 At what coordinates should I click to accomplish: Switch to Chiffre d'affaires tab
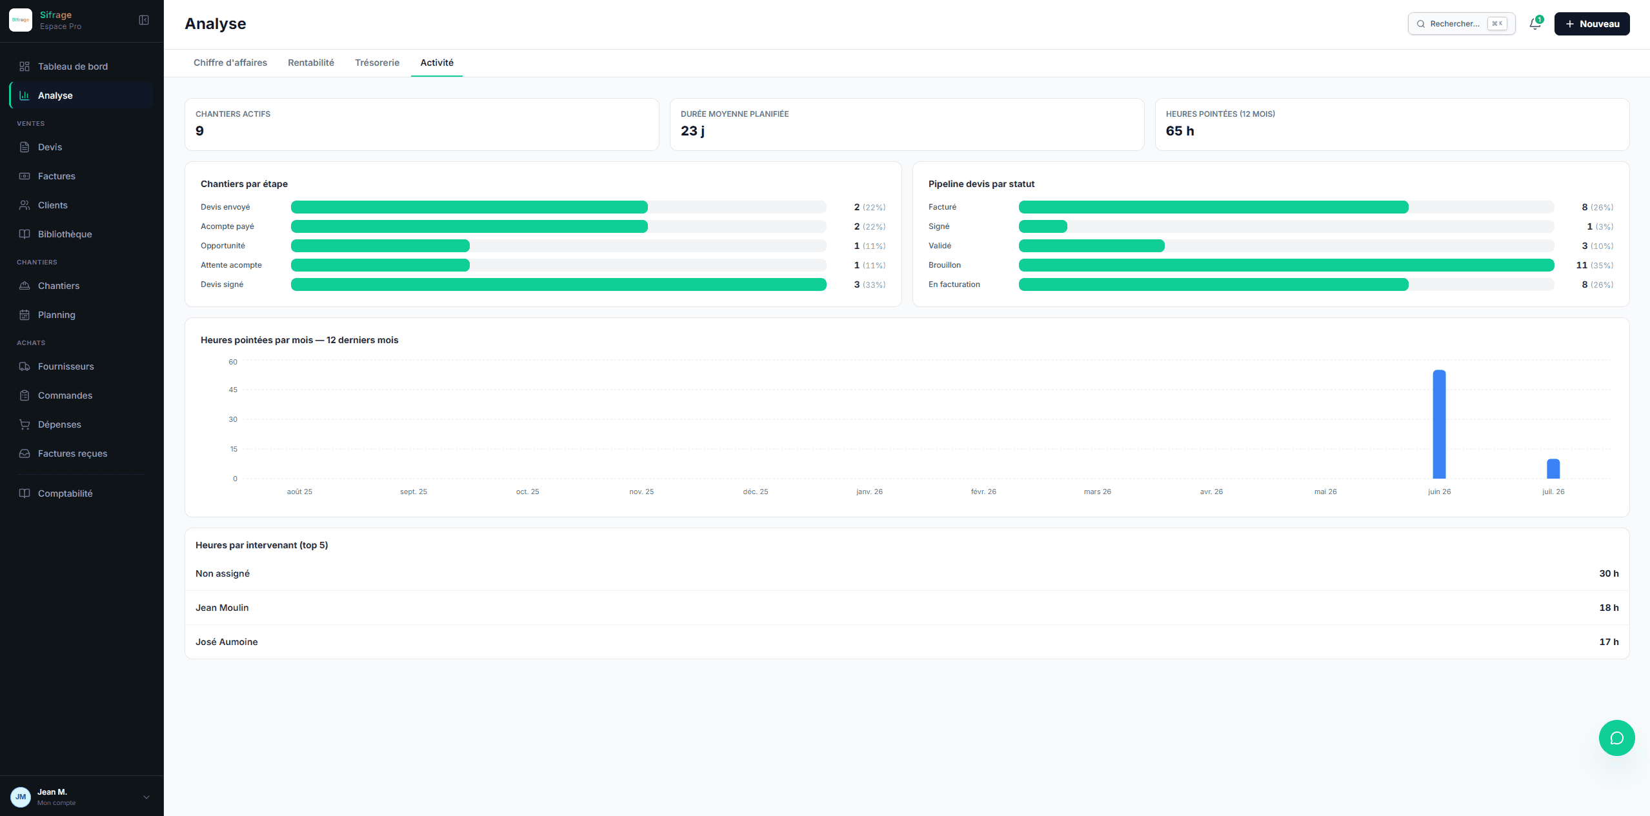tap(230, 63)
